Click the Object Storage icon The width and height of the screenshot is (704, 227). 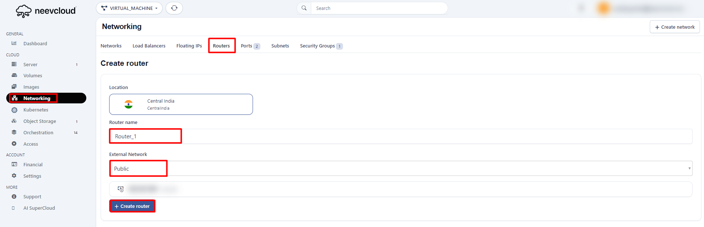point(14,121)
